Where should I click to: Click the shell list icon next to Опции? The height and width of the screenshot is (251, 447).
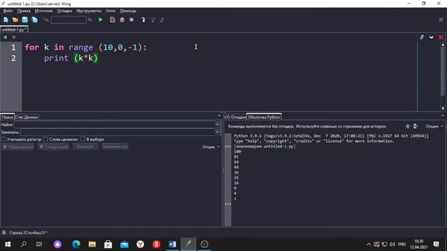(x=416, y=126)
